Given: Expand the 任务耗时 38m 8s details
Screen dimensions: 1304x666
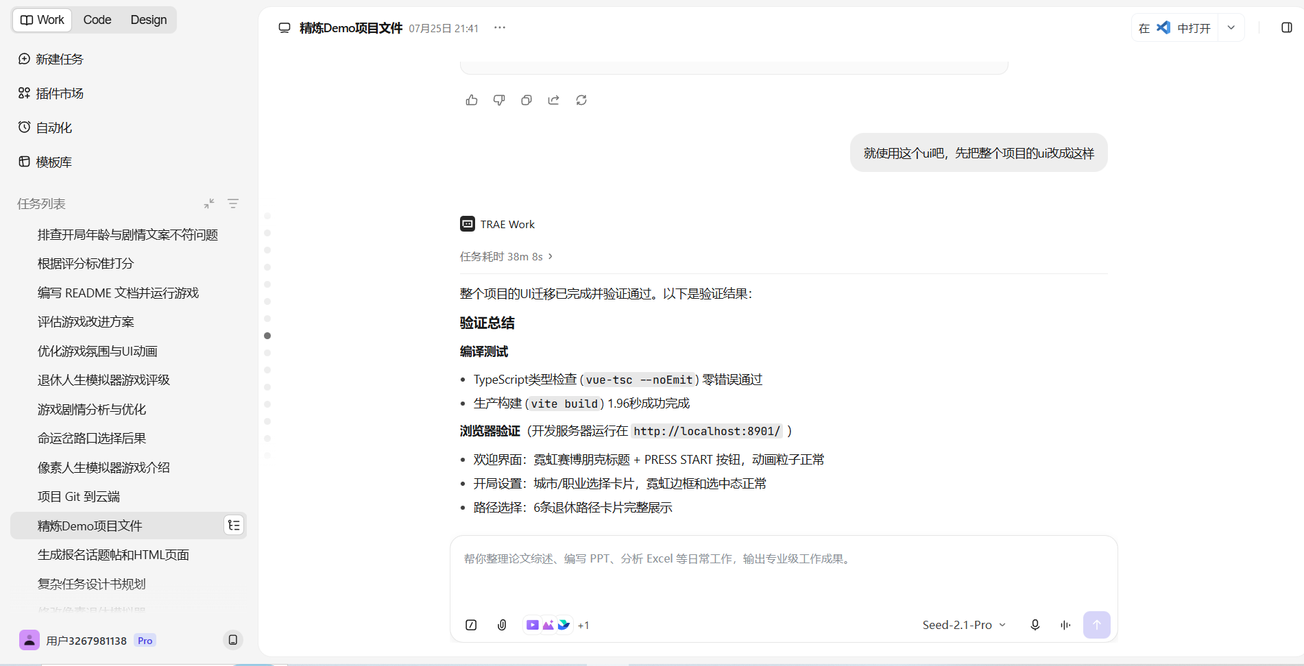Looking at the screenshot, I should (506, 256).
